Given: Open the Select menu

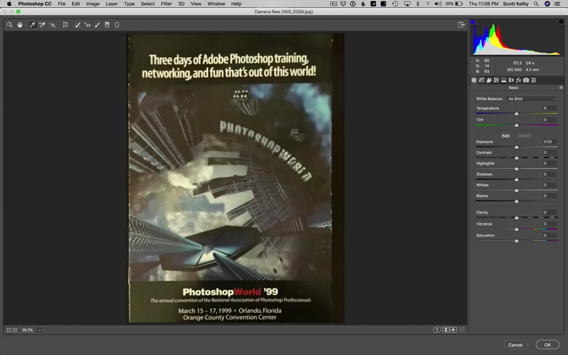Looking at the screenshot, I should (148, 4).
